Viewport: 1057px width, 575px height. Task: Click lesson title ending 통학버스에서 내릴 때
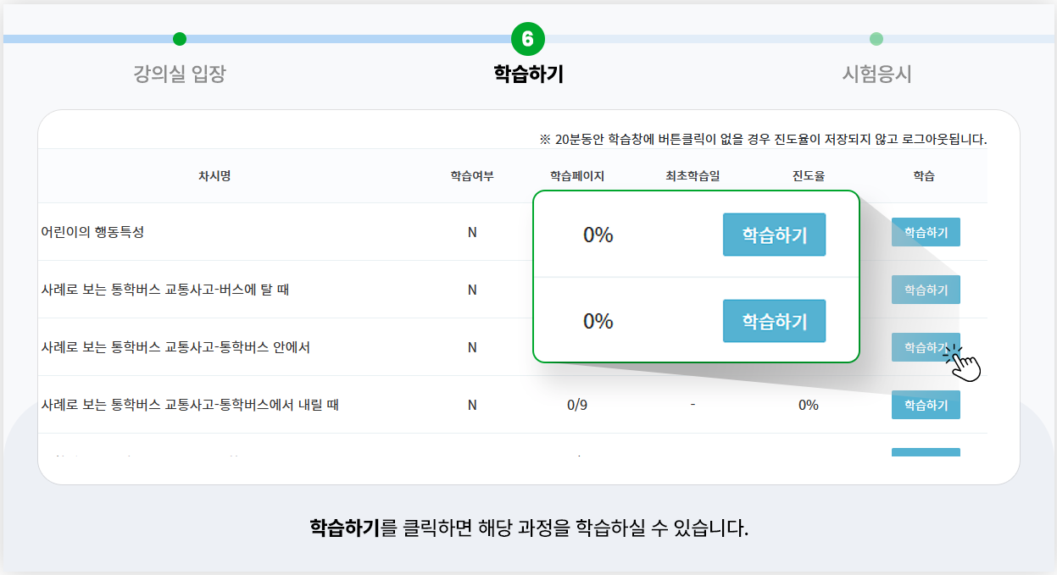(190, 405)
